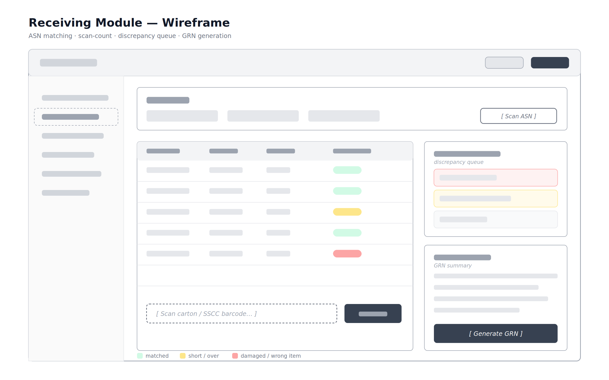
Task: Click the GRN summary label
Action: coord(453,265)
